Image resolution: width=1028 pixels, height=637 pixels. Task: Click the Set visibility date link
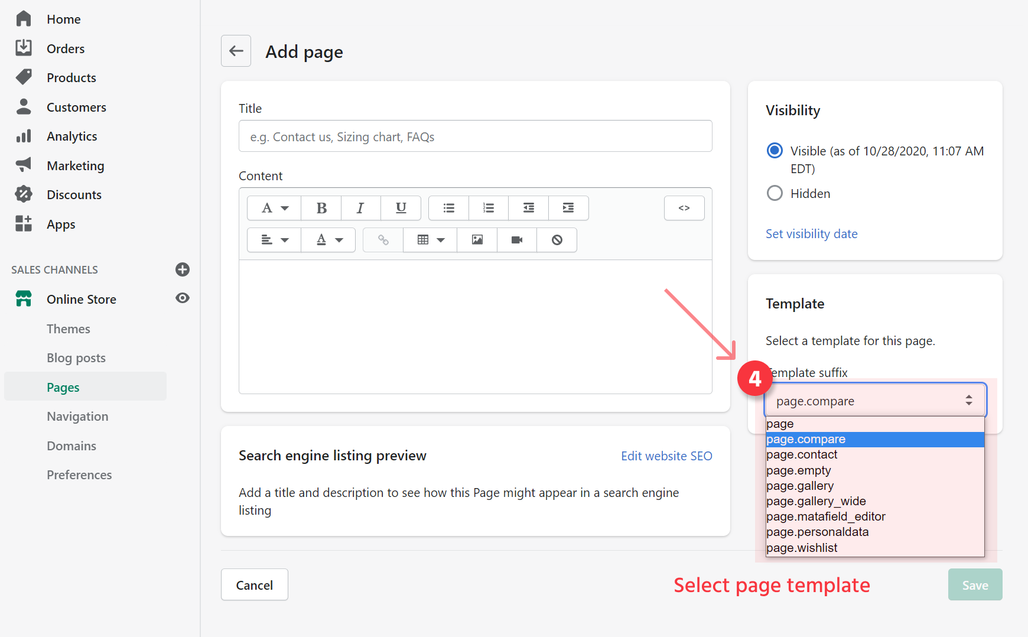pyautogui.click(x=811, y=234)
